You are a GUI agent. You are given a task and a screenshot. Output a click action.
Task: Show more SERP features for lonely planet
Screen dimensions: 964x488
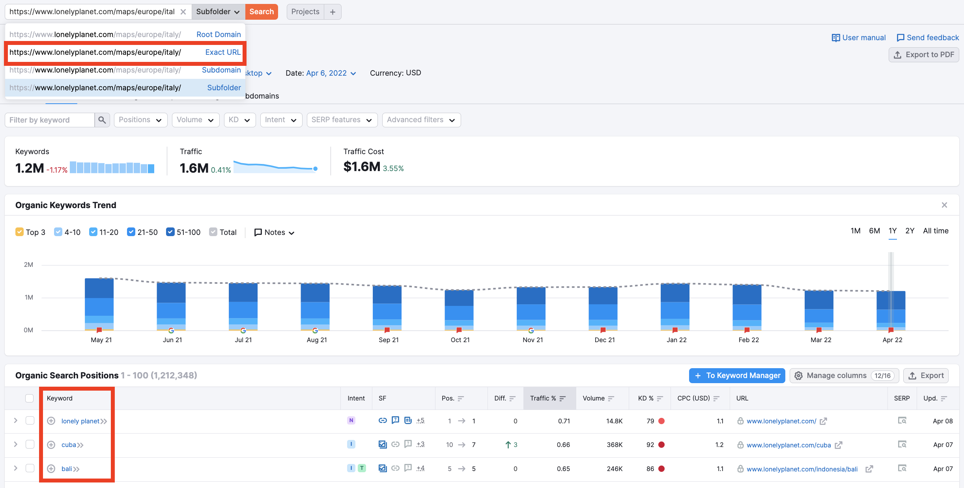coord(420,421)
